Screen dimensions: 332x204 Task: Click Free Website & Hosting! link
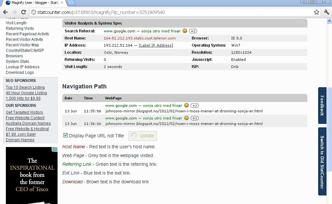[x=27, y=129]
